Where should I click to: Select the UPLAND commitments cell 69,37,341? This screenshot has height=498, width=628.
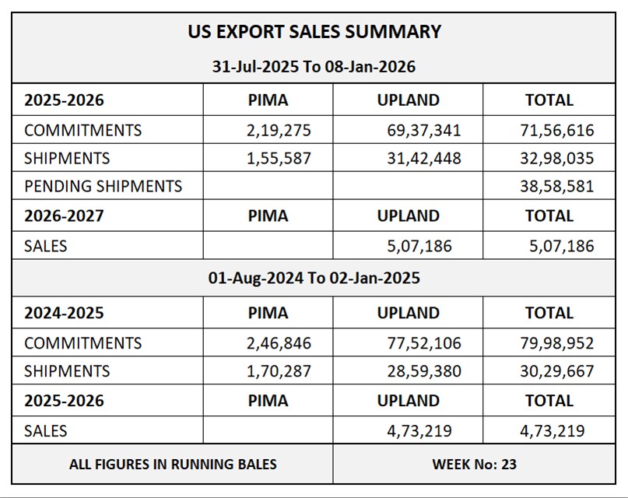[423, 129]
